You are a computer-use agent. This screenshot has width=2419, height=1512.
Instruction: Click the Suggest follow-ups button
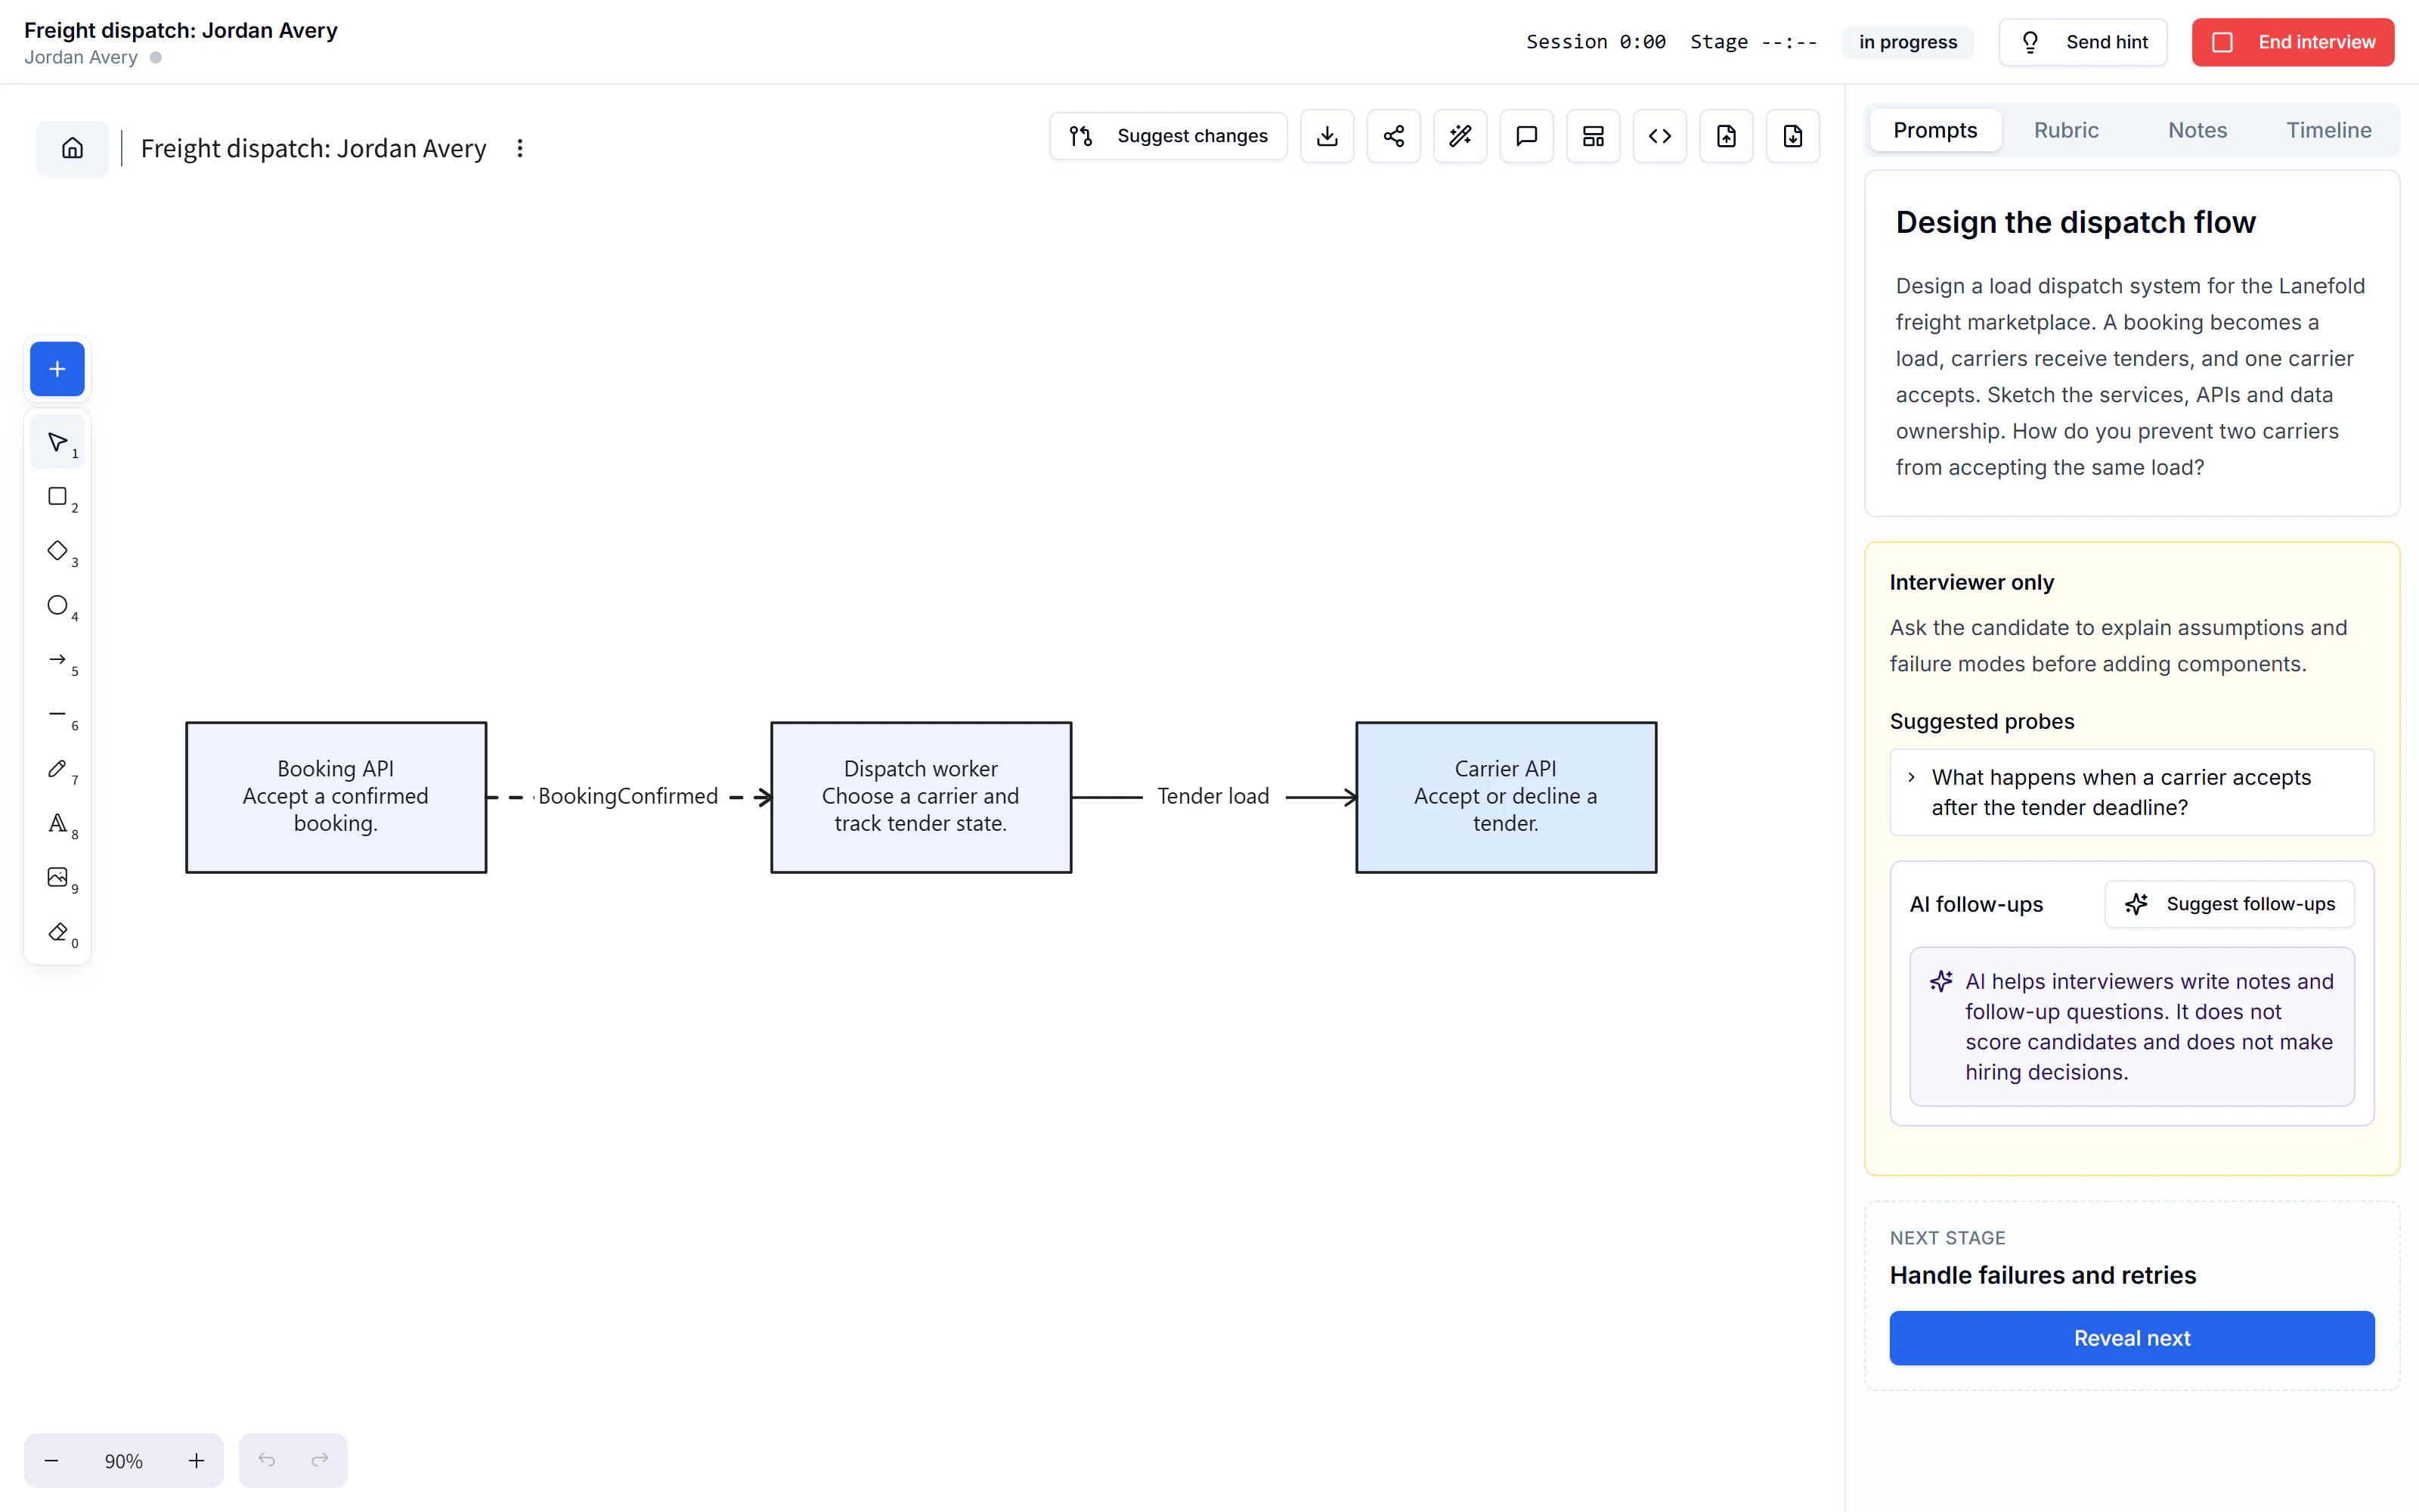[x=2229, y=904]
